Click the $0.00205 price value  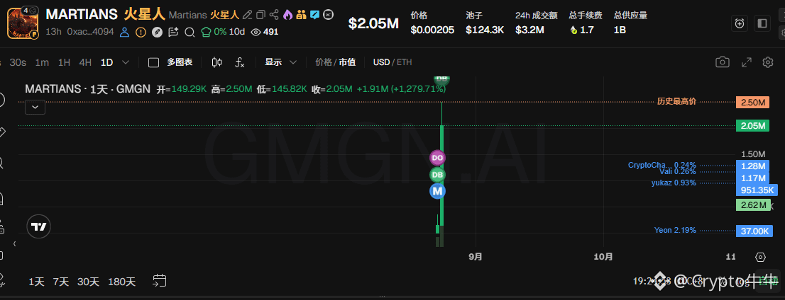tap(432, 30)
